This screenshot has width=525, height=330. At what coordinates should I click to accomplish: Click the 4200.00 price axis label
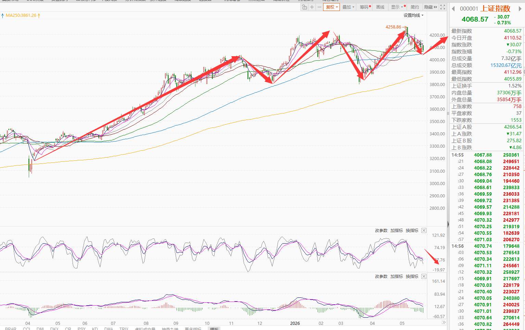coord(437,35)
